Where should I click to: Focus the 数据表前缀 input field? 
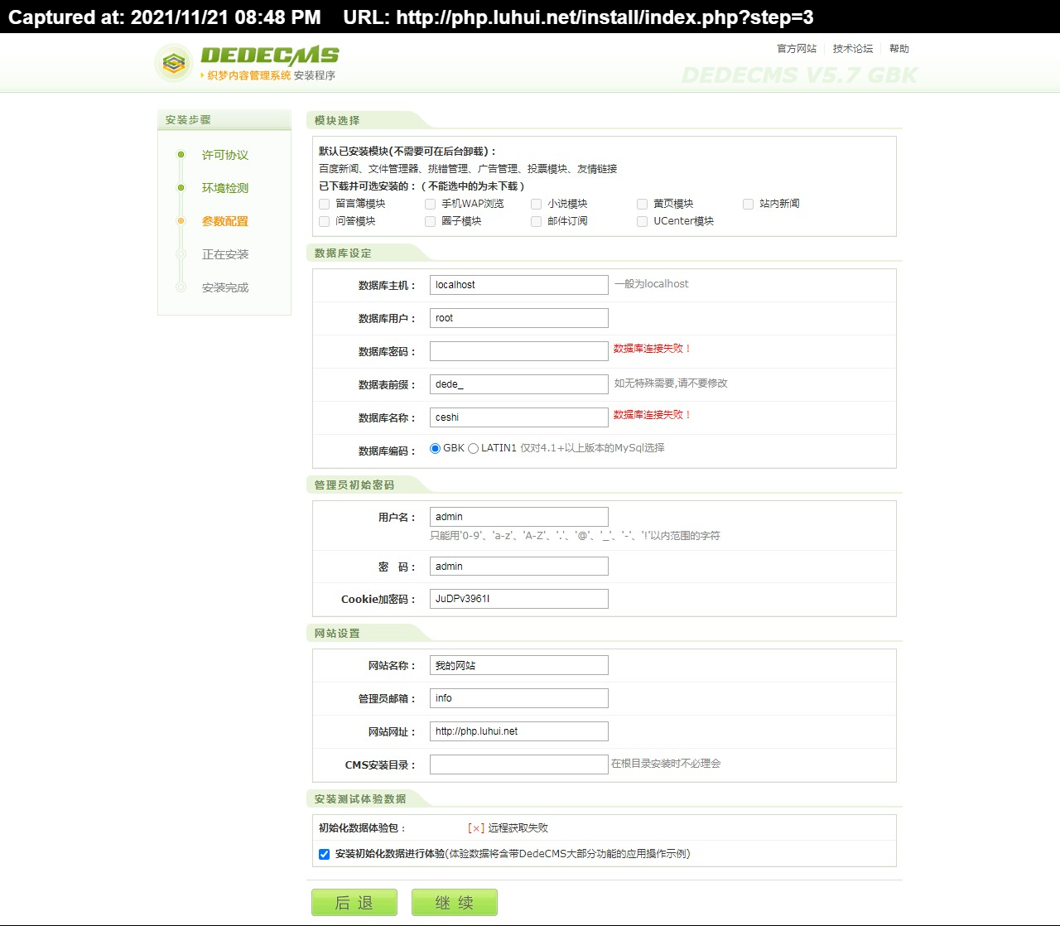click(x=519, y=384)
